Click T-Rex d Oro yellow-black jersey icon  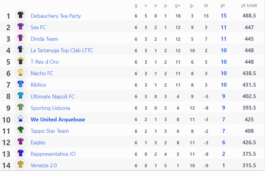coord(21,61)
